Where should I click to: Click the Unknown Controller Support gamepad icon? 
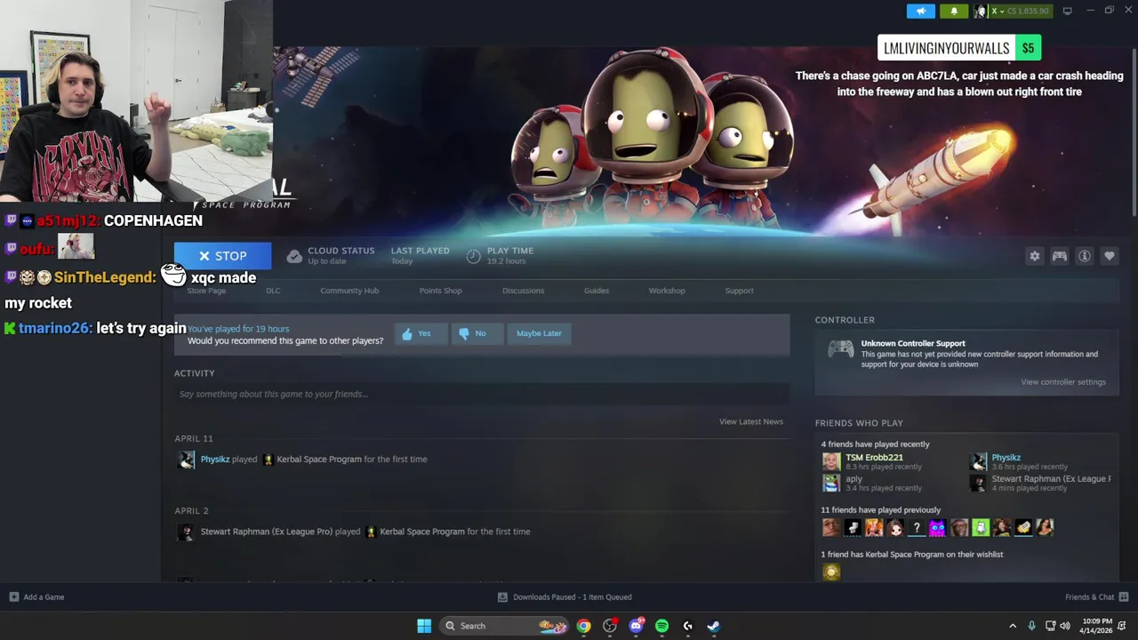840,349
